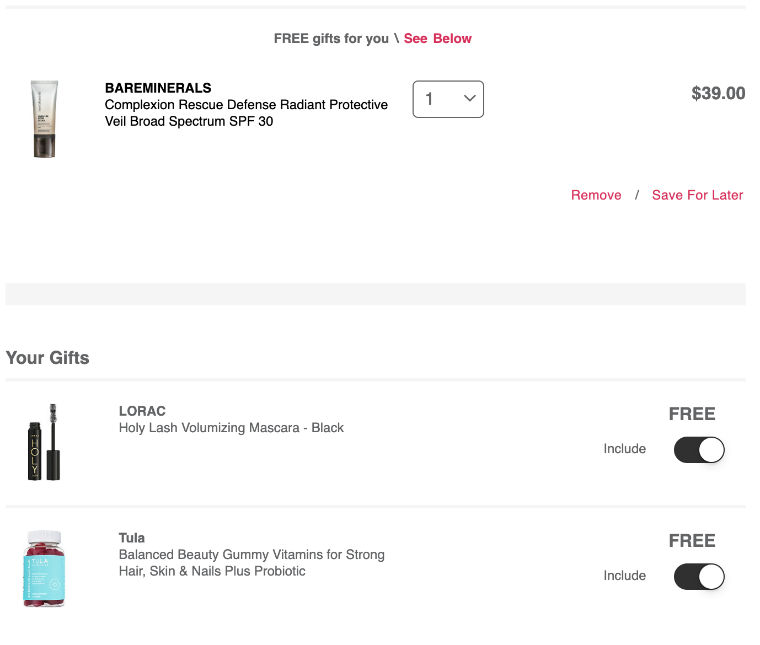Click Save For Later link

[x=697, y=195]
